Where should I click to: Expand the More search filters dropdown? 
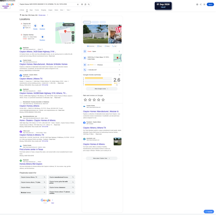click(x=62, y=10)
